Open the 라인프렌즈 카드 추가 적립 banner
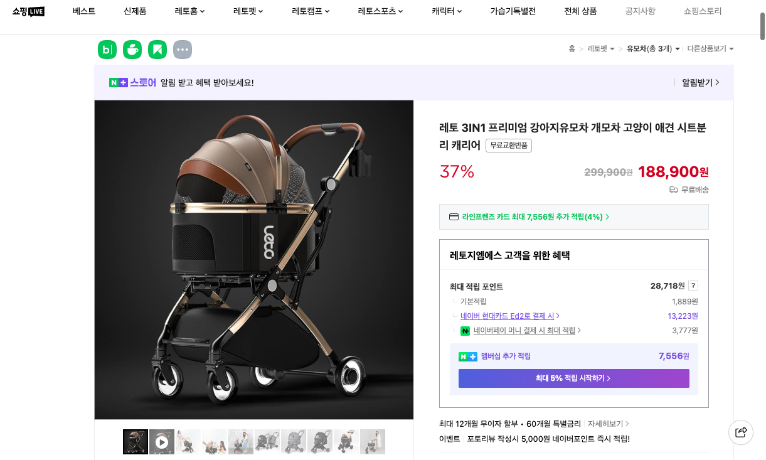 coord(573,216)
